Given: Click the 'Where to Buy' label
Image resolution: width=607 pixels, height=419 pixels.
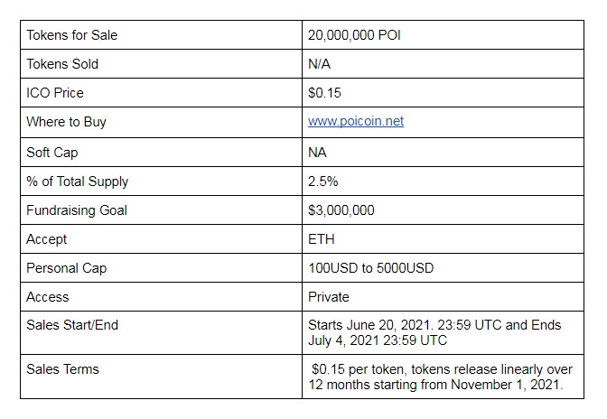Looking at the screenshot, I should 66,122.
